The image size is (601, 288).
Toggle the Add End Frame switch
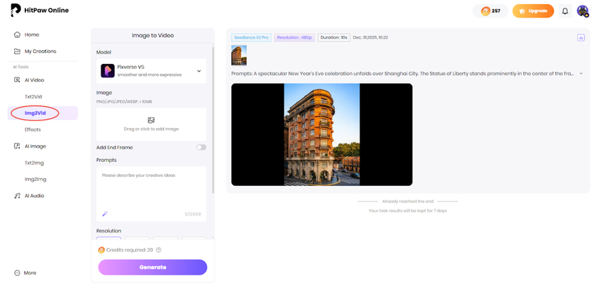pyautogui.click(x=201, y=147)
